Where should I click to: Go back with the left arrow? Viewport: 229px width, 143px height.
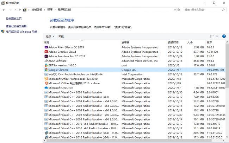(x=4, y=10)
